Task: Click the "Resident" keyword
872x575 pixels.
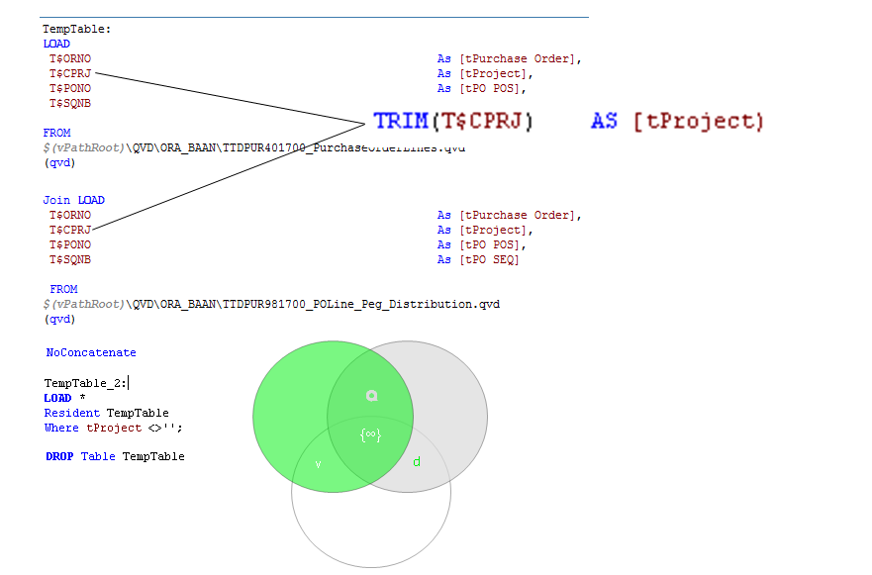Action: [x=71, y=413]
